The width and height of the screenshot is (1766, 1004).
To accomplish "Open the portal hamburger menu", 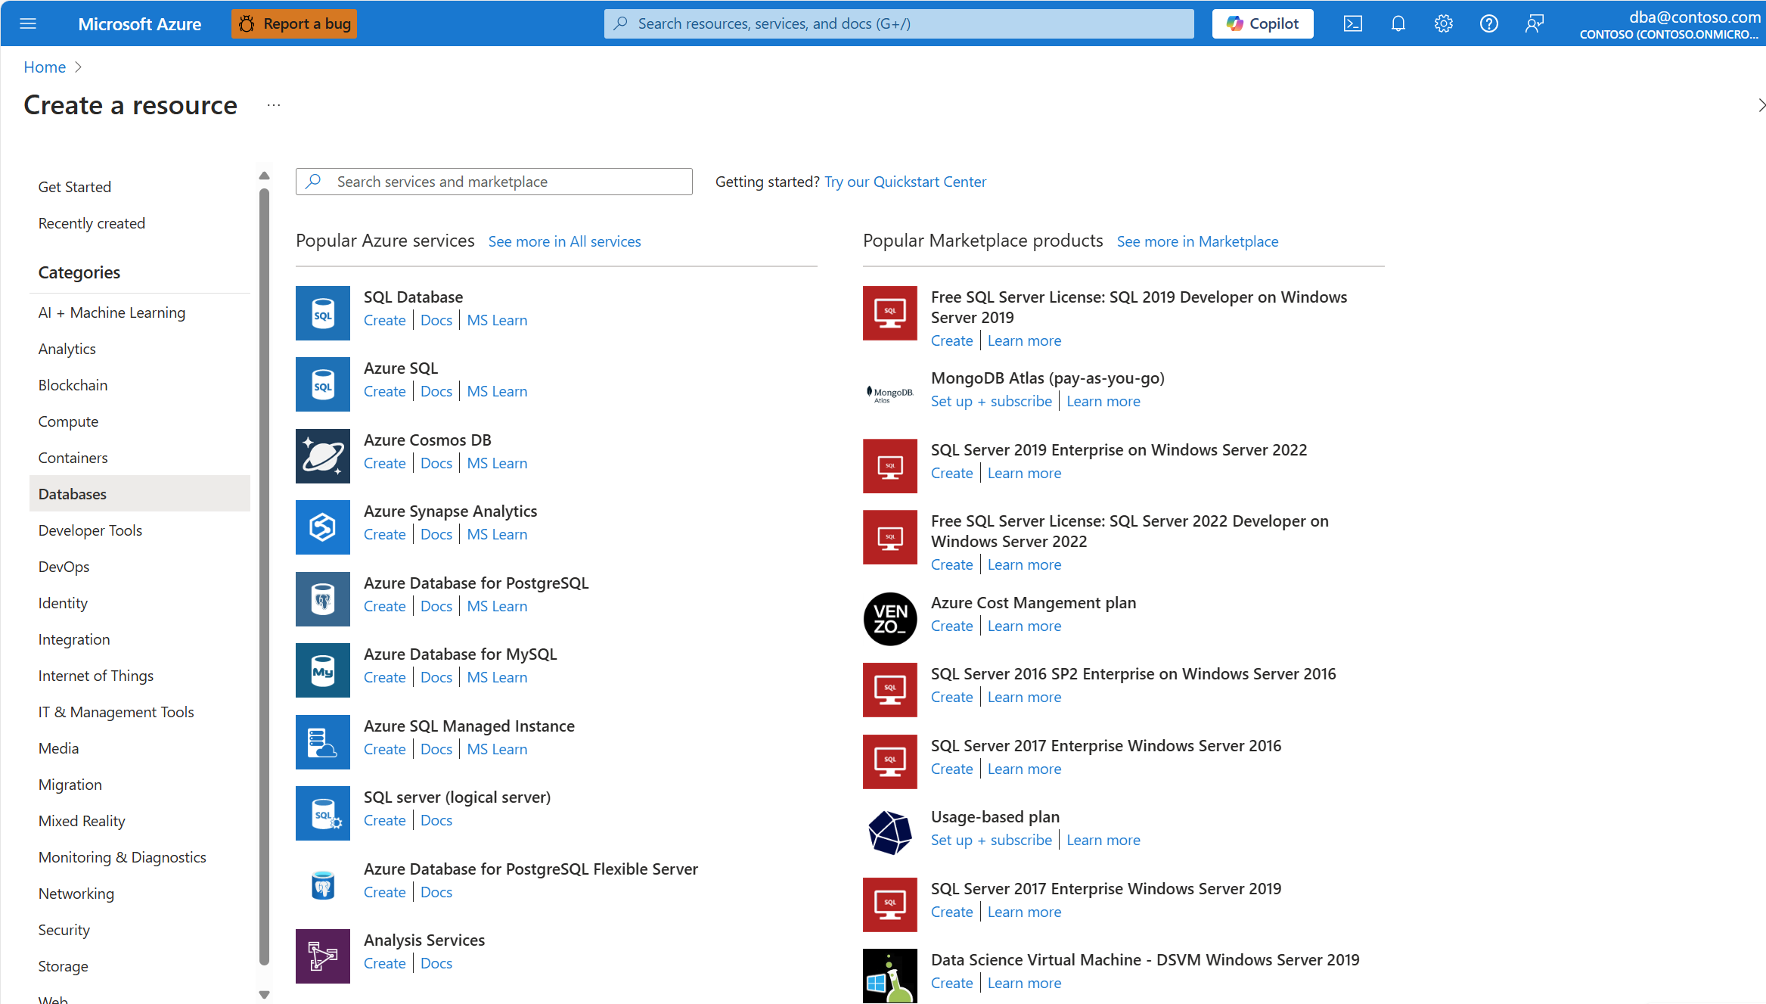I will point(28,23).
